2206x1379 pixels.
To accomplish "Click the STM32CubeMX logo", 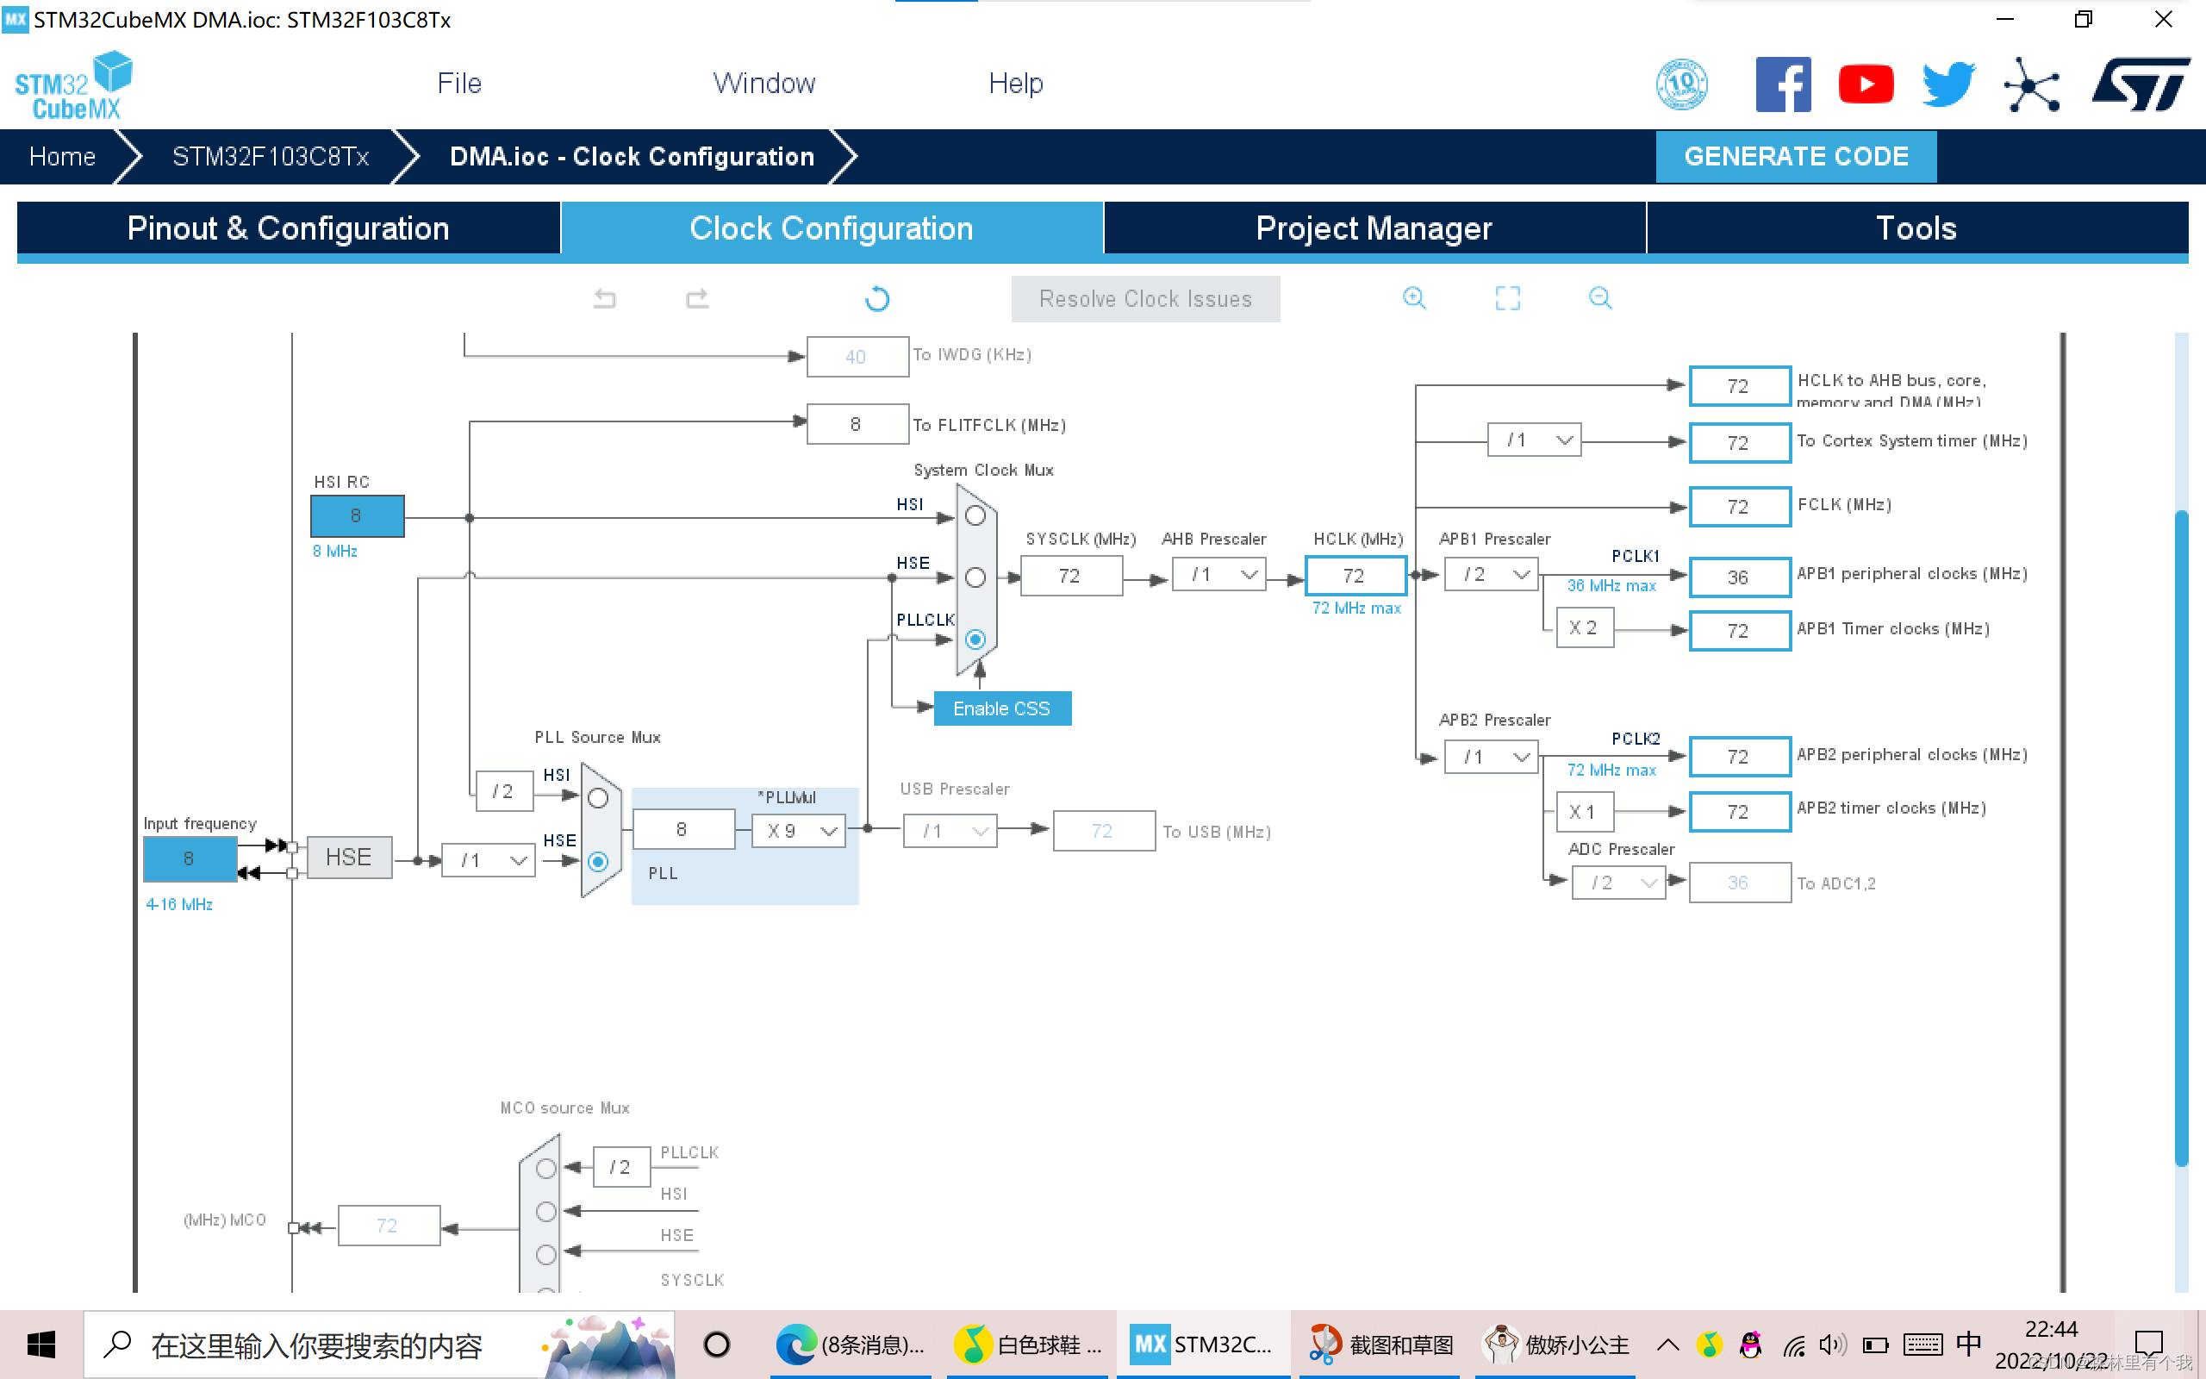I will (x=74, y=84).
